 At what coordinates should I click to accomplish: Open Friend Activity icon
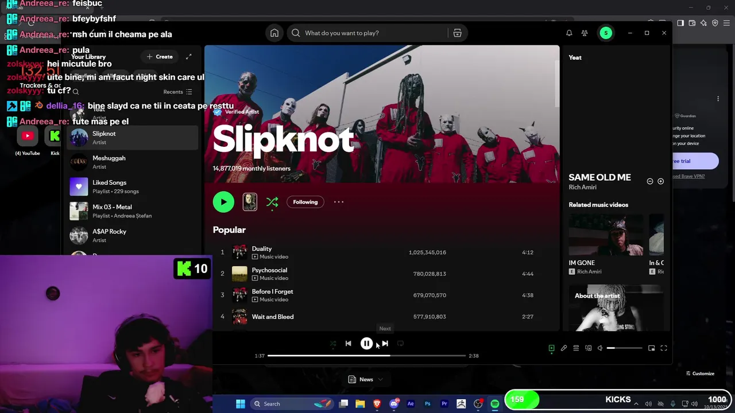click(585, 33)
